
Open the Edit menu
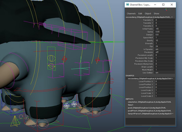pos(140,14)
